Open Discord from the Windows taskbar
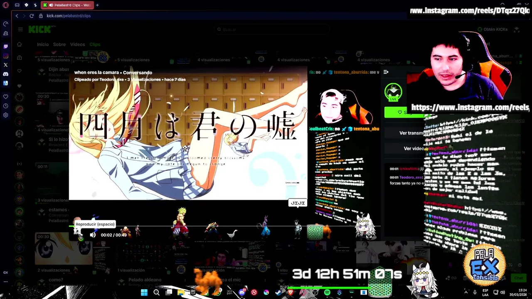The height and width of the screenshot is (299, 532). pos(242,292)
